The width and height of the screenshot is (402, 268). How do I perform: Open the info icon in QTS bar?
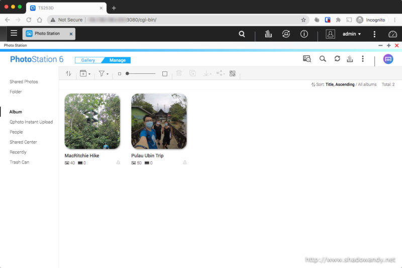pos(304,34)
